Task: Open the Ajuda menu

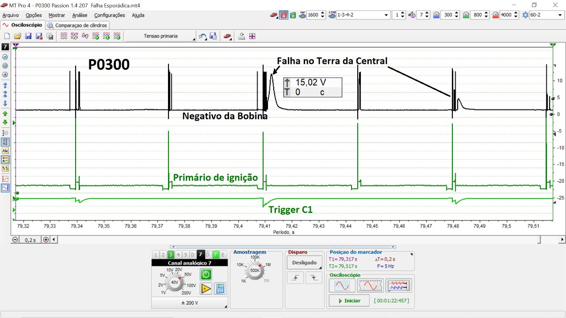Action: pos(138,15)
